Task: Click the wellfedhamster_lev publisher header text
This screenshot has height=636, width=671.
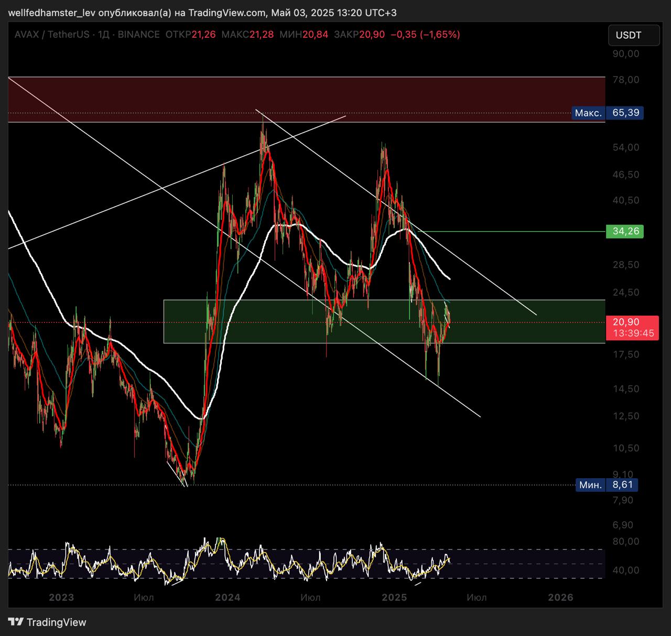Action: point(202,13)
